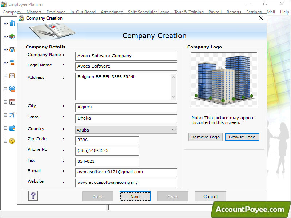The height and width of the screenshot is (218, 291).
Task: Expand the tree node beside wallet icon
Action: pos(5,128)
